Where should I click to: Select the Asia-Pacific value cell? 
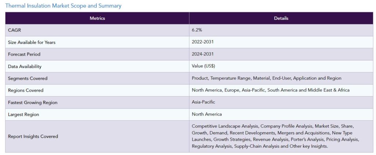pyautogui.click(x=281, y=102)
